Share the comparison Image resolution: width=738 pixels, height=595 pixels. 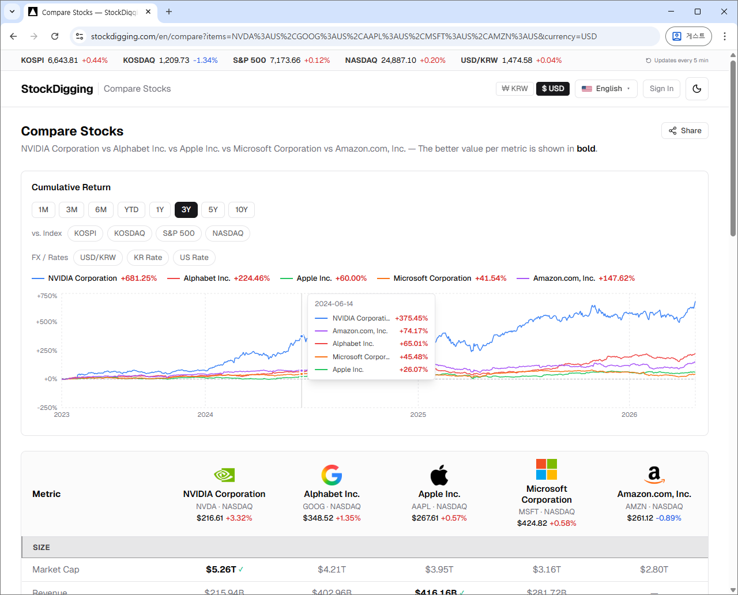pos(685,131)
